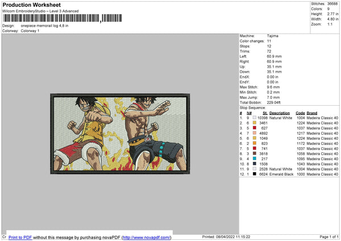Select the red swatch in stop row 3

(x=255, y=128)
